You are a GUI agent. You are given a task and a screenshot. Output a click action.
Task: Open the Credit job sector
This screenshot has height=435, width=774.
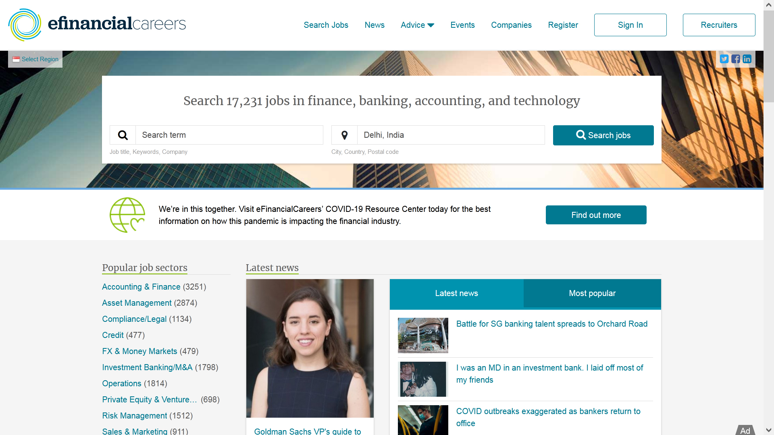click(x=113, y=335)
